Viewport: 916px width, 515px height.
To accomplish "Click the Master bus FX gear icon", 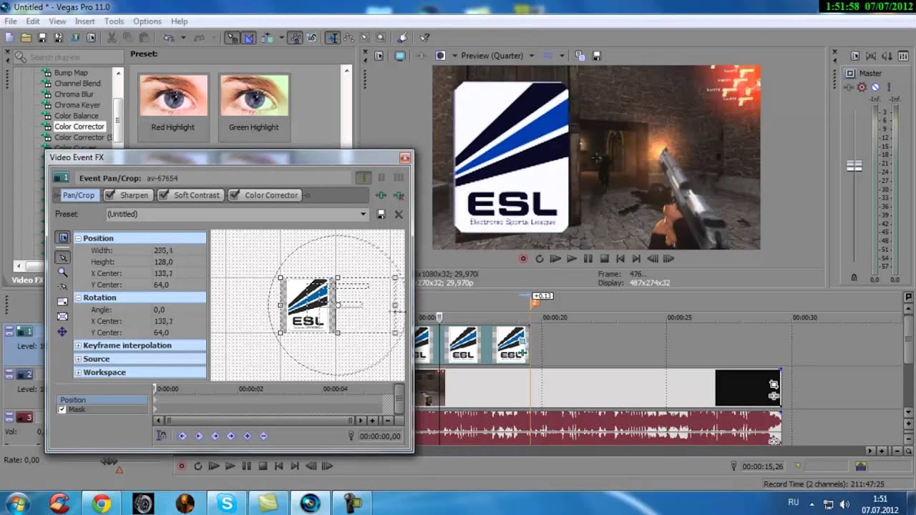I will (x=862, y=87).
